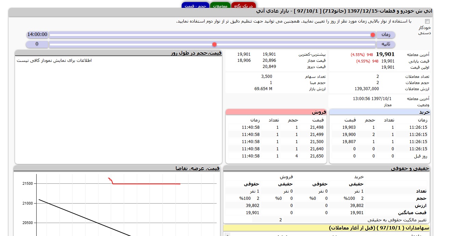Click the trade value "139,307,000"
This screenshot has height=236, width=460.
[x=367, y=89]
